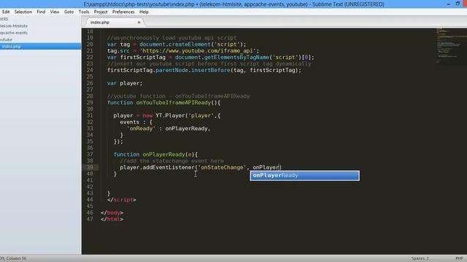Select the index.php editor tab
467x262 pixels.
coord(113,23)
